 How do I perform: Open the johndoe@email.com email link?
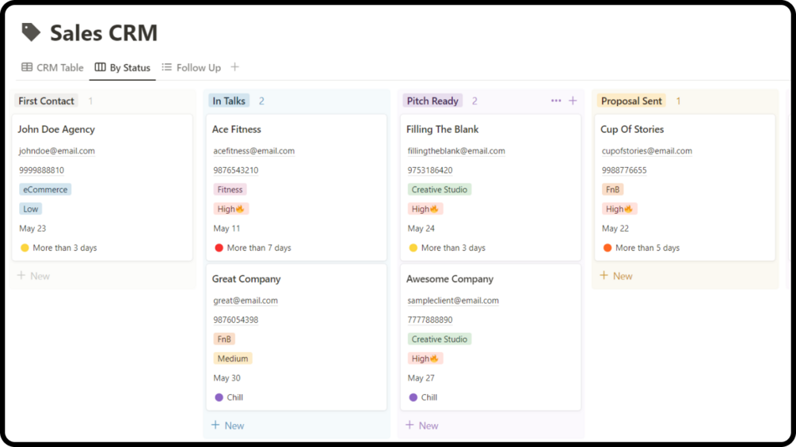tap(56, 151)
